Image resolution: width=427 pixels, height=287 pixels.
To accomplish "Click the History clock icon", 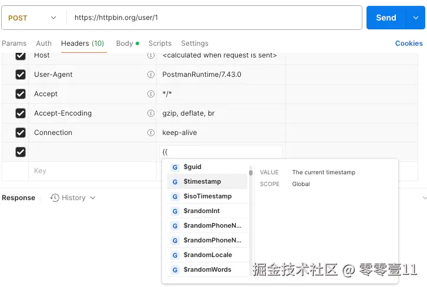I will point(55,198).
